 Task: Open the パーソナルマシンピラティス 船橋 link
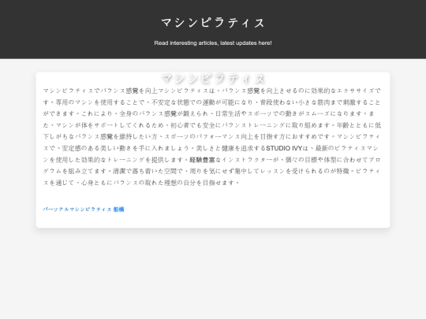click(84, 210)
